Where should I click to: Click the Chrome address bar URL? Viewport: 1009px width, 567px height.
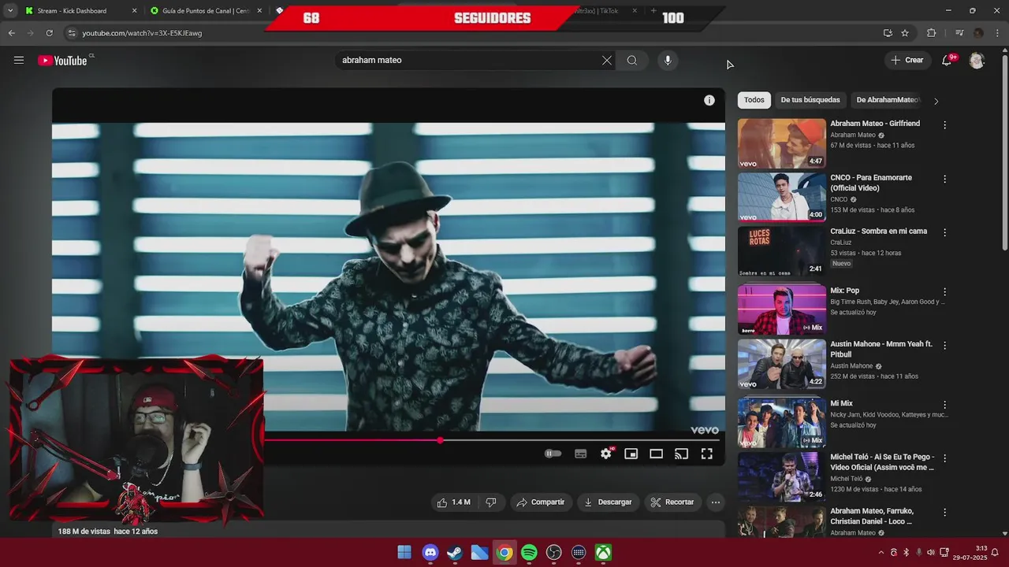coord(142,33)
